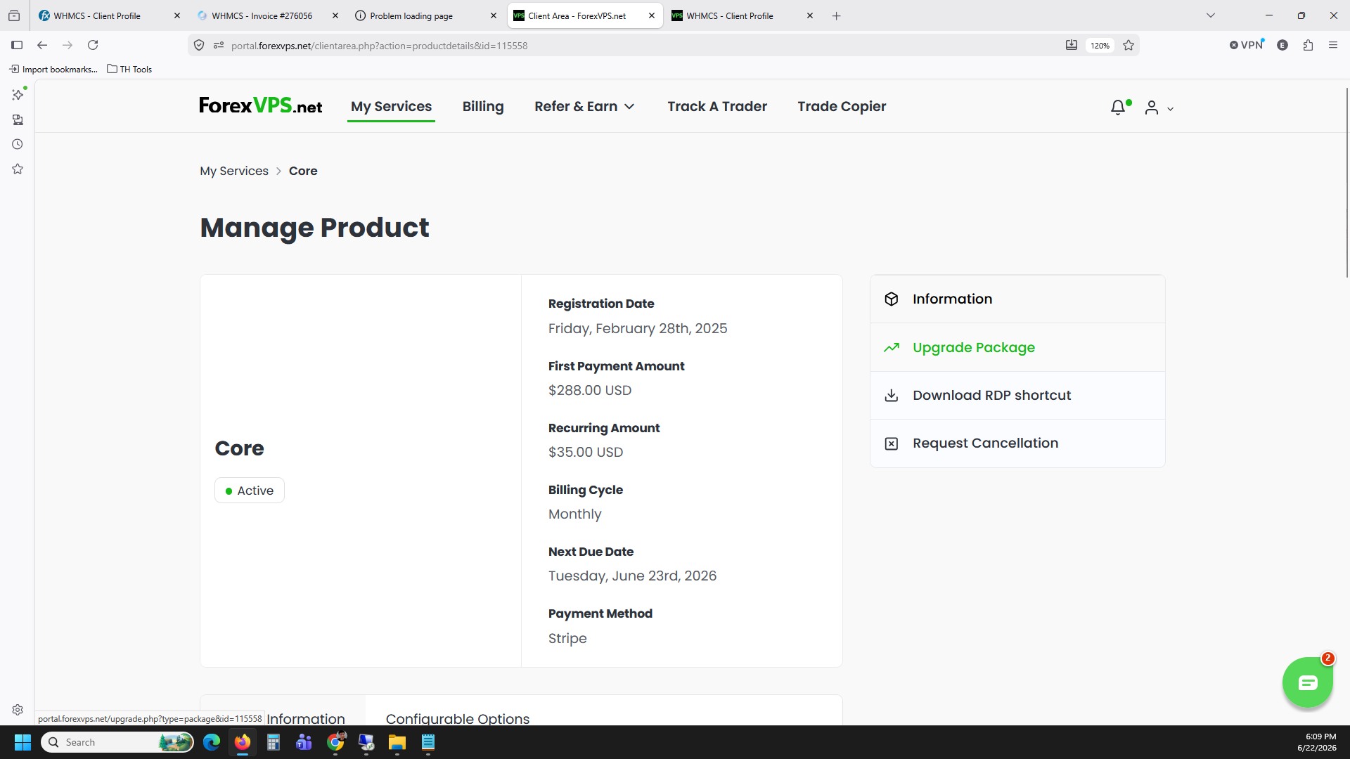
Task: Expand the Refer & Earn dropdown
Action: 584,106
